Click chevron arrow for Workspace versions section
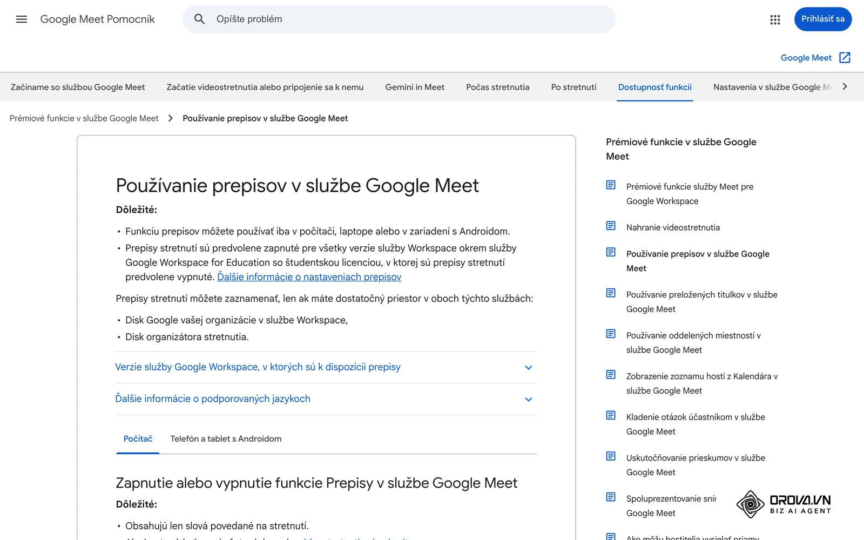The height and width of the screenshot is (540, 864). (529, 368)
